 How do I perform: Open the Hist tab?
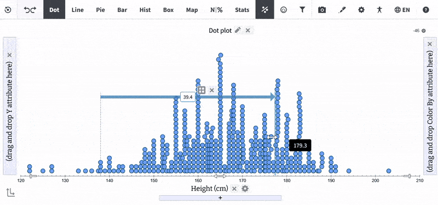(145, 10)
